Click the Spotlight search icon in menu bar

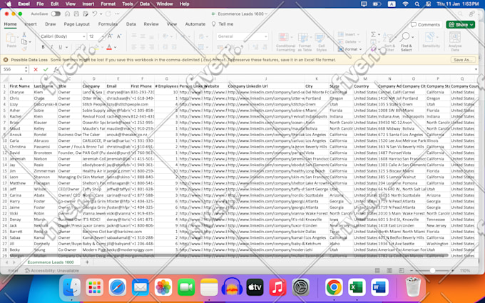(417, 4)
